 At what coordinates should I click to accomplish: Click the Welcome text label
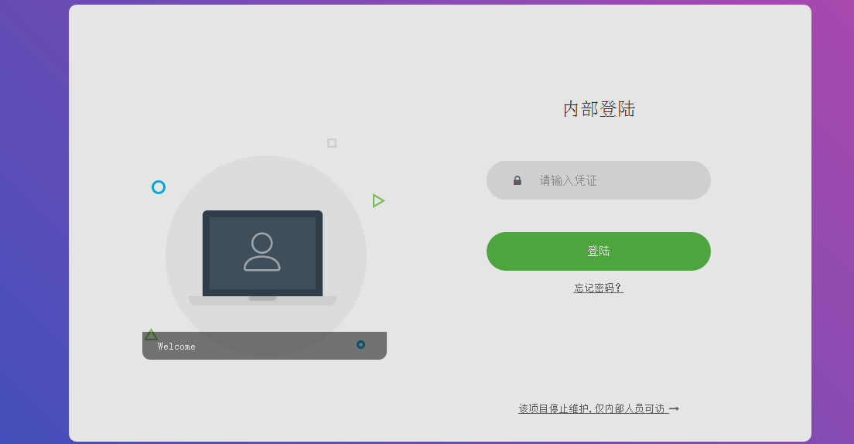(x=176, y=347)
